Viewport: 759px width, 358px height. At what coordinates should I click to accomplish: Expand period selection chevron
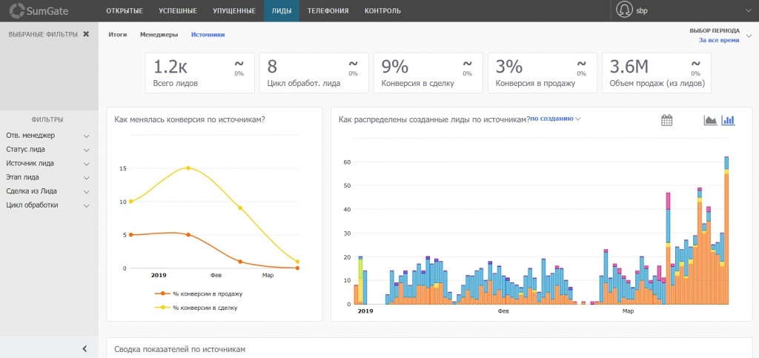749,36
